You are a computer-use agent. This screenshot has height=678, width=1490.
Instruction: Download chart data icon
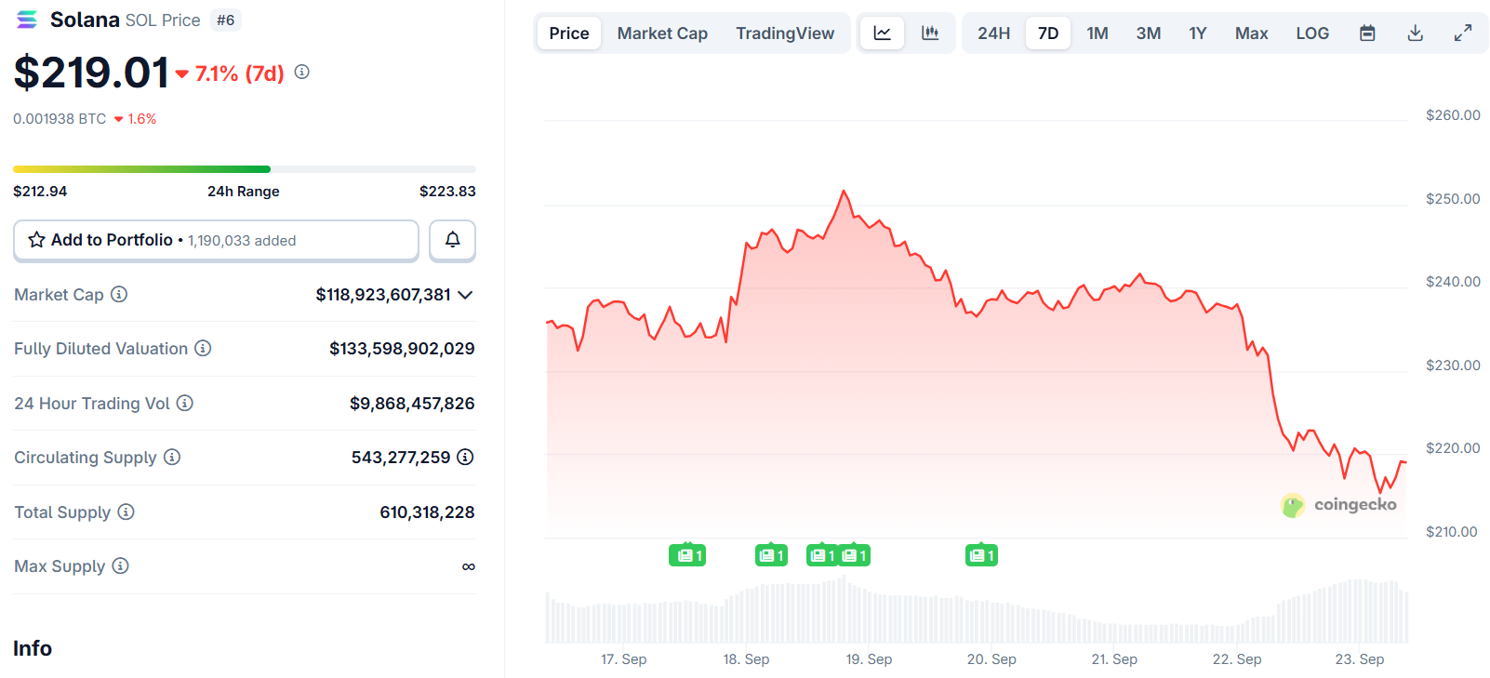[x=1416, y=33]
